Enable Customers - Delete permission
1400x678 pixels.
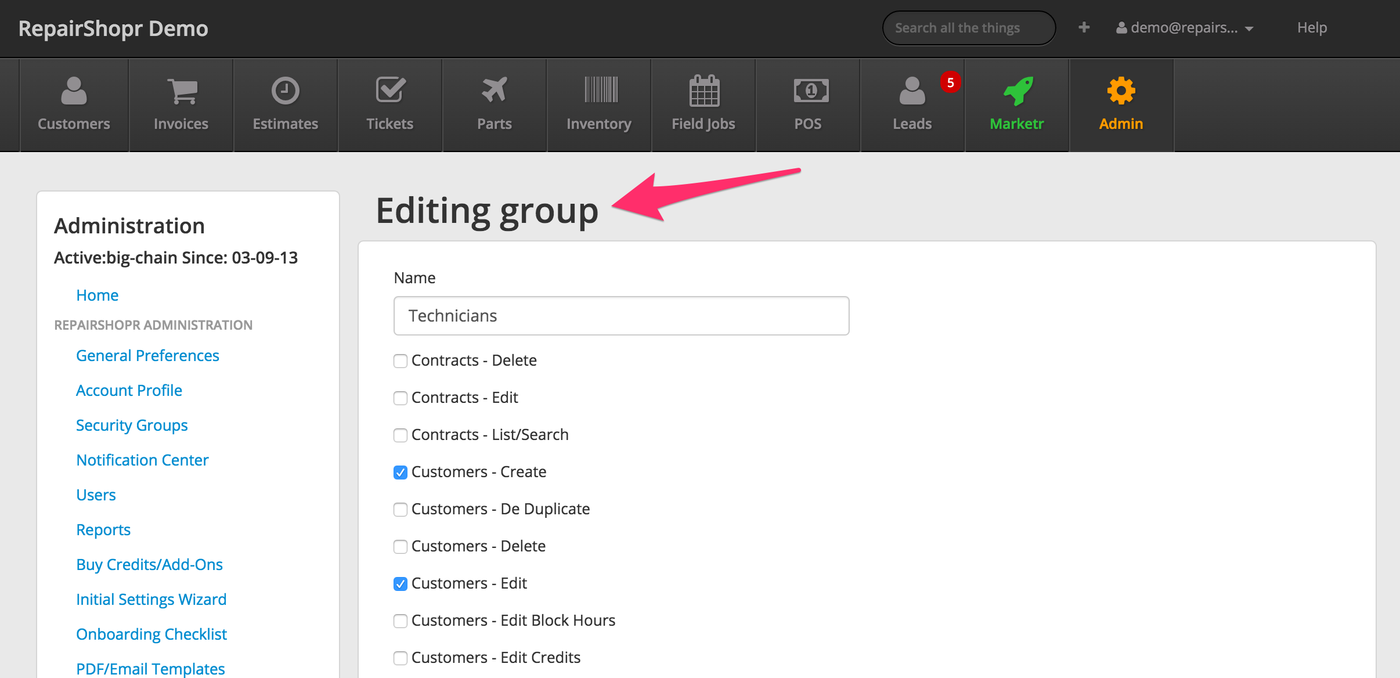[x=400, y=547]
